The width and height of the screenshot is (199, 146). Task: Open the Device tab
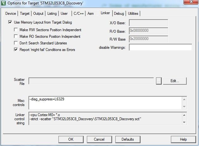pos(11,14)
